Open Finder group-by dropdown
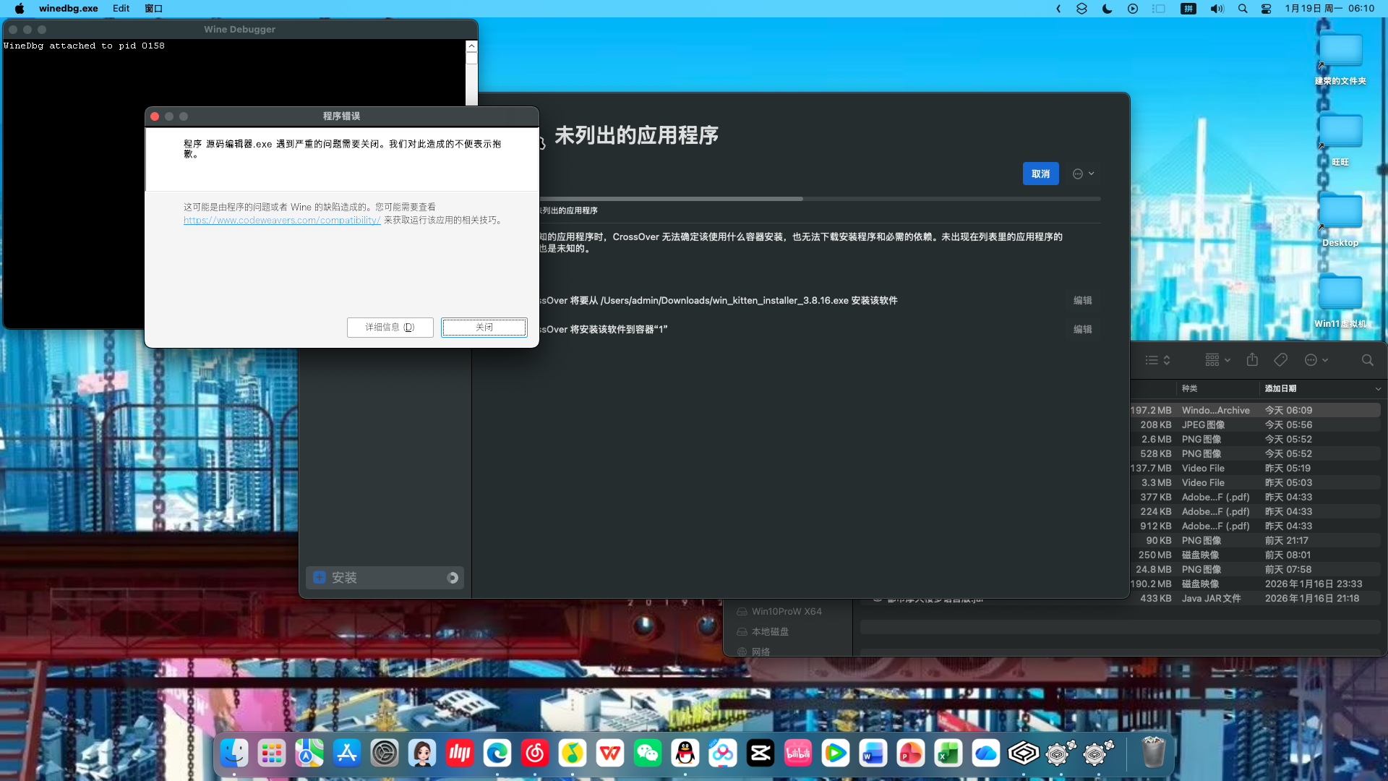 (1217, 360)
